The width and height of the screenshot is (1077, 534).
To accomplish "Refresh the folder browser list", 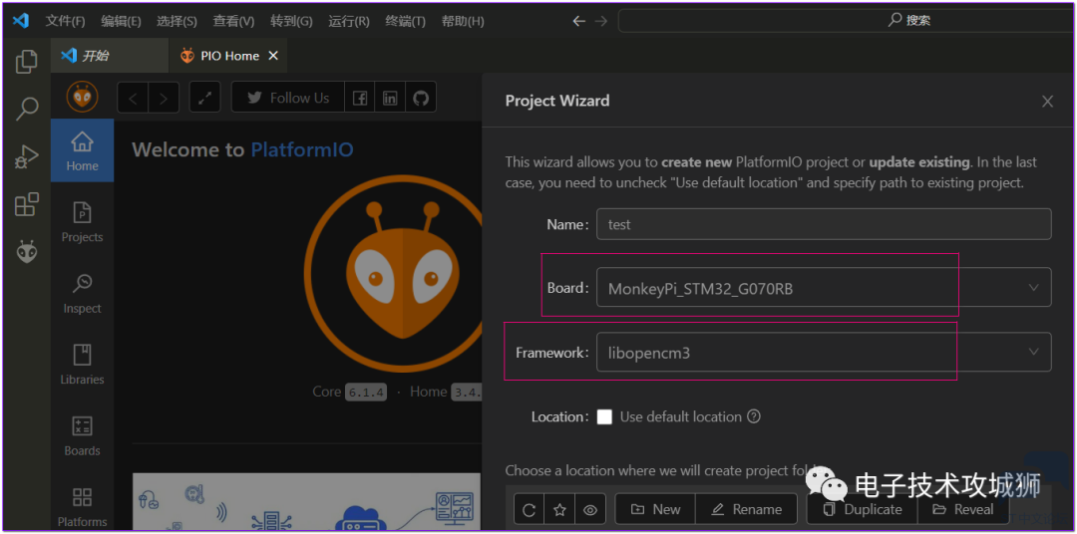I will tap(529, 509).
